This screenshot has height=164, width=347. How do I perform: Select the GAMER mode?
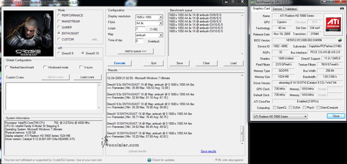59,27
